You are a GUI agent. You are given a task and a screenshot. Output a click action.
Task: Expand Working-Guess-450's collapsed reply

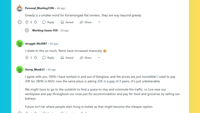[27, 30]
